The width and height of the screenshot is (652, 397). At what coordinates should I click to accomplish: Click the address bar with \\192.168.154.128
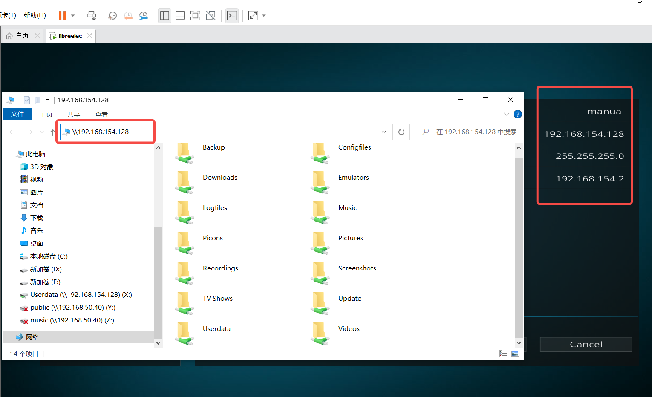226,132
